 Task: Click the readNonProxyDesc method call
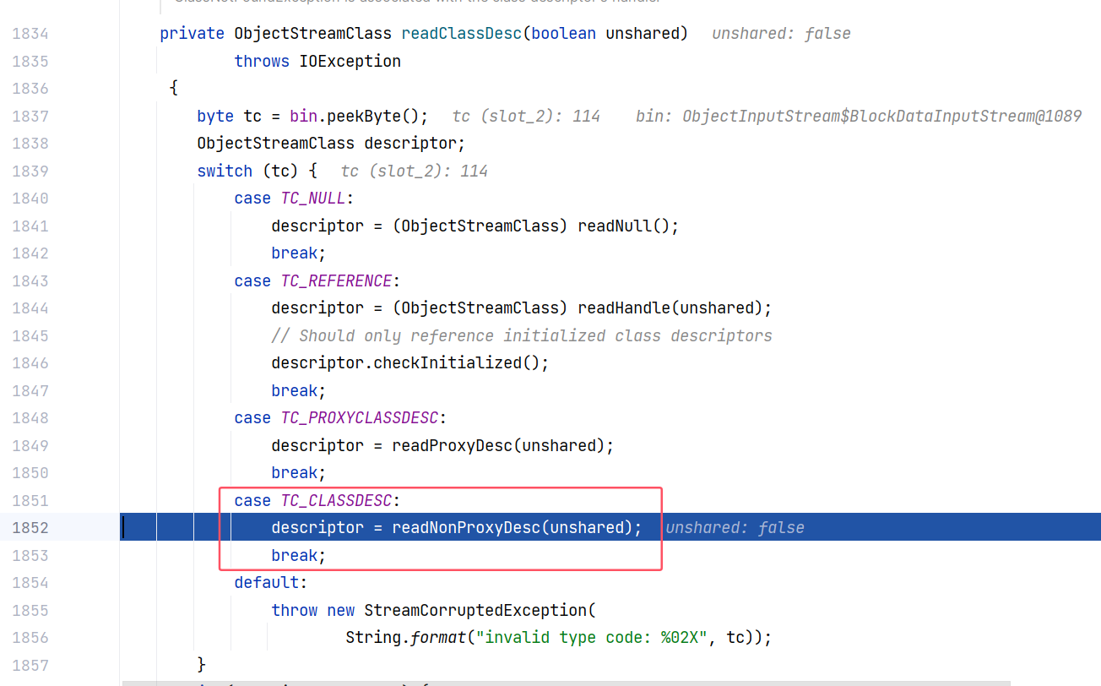point(464,528)
